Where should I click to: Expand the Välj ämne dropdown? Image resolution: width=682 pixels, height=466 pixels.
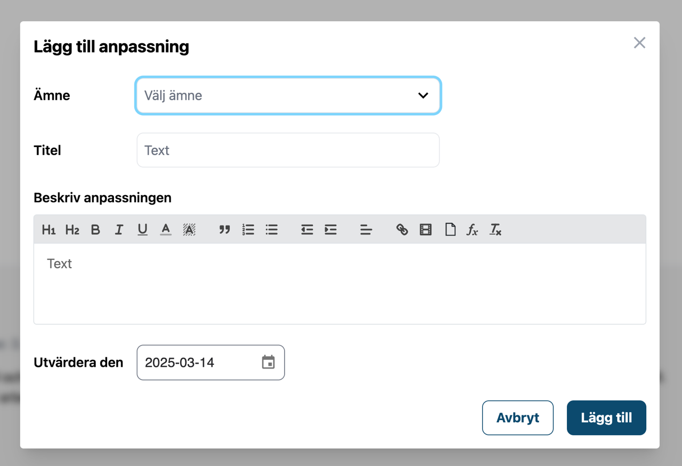(x=288, y=95)
